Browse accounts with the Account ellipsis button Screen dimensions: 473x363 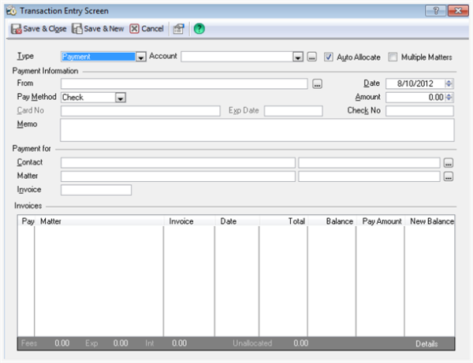(x=312, y=57)
